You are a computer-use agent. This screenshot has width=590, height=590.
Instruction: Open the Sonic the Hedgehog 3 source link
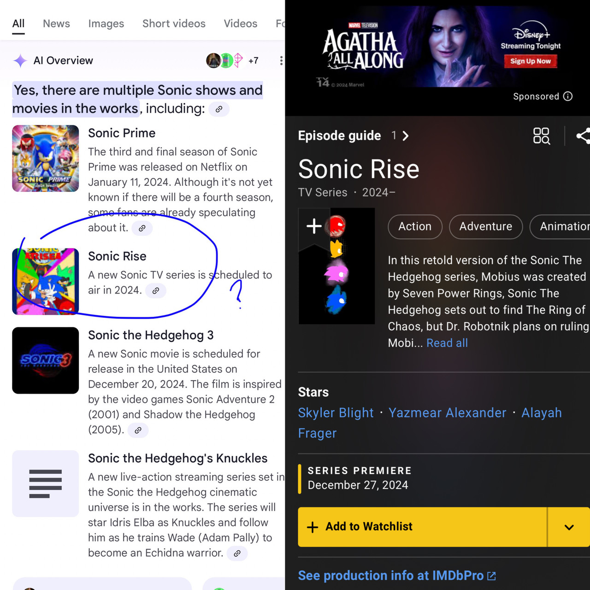coord(138,431)
